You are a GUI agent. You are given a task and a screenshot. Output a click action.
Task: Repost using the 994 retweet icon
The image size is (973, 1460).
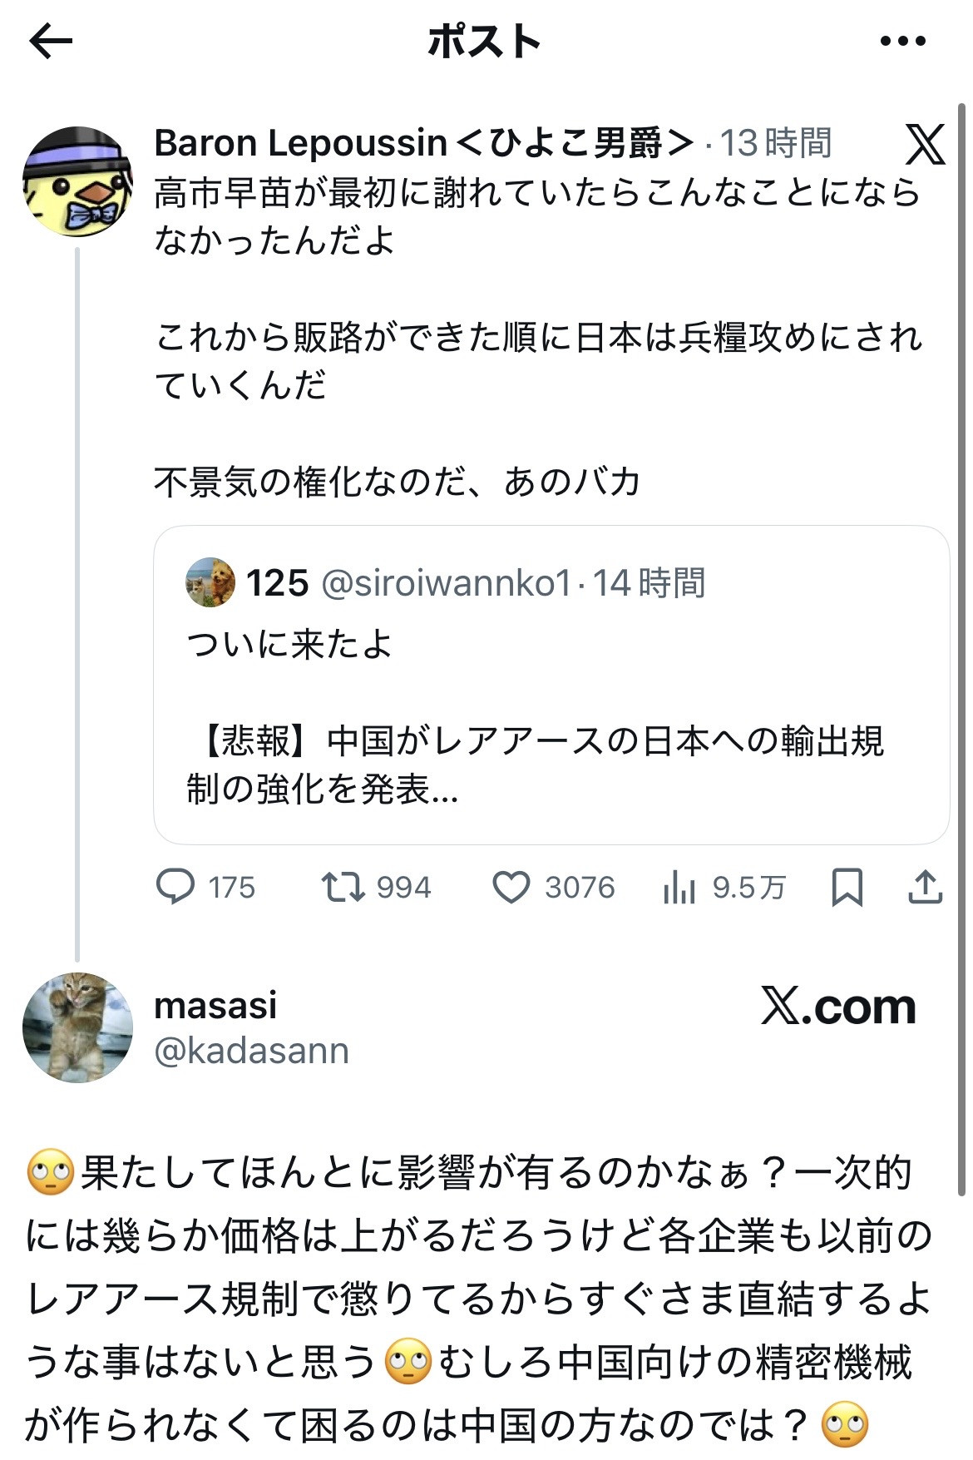pyautogui.click(x=343, y=887)
